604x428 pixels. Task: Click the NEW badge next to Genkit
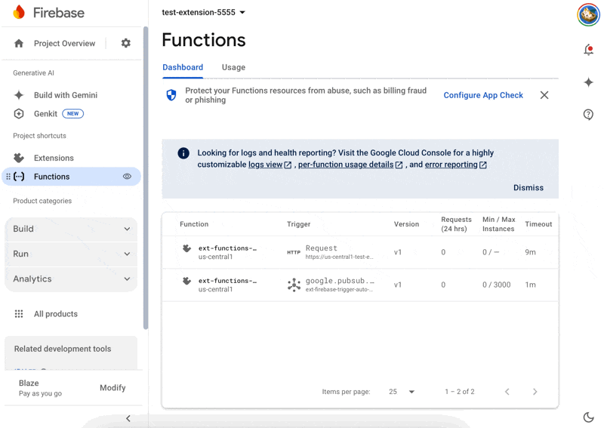point(72,114)
